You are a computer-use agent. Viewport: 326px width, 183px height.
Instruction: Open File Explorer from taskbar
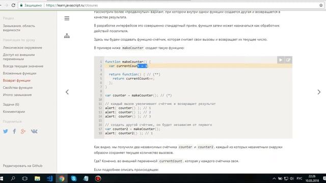click(x=37, y=178)
